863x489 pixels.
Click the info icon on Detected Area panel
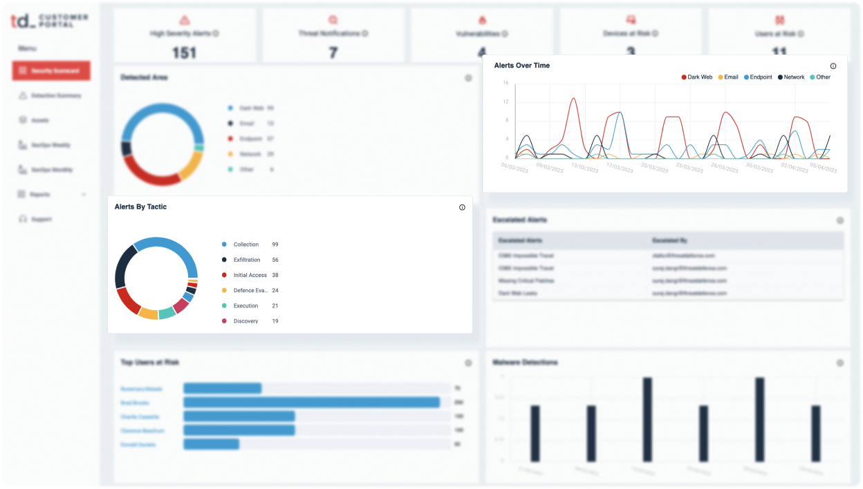[468, 78]
